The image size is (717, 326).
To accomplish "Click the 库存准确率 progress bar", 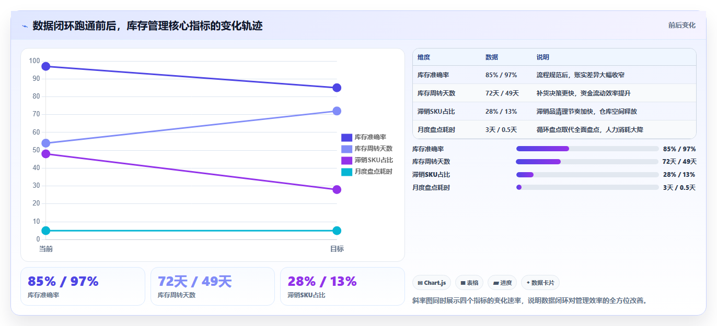I will tap(587, 149).
